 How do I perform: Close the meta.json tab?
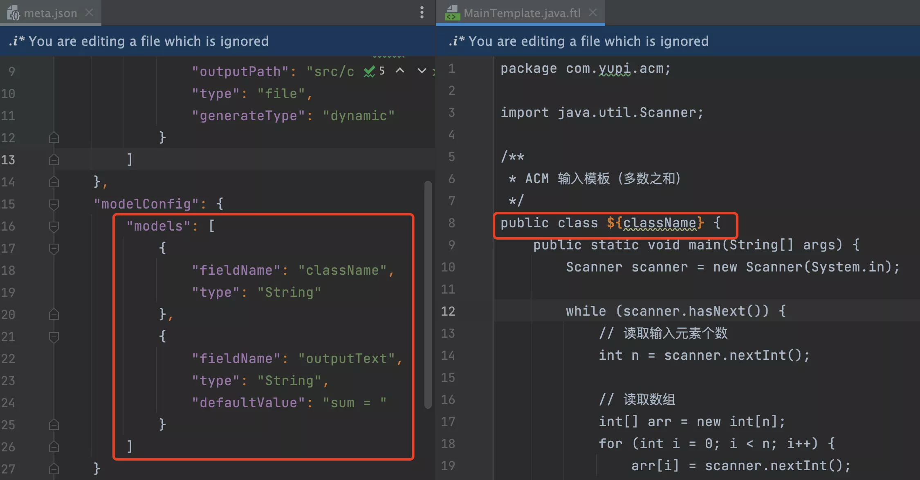(x=89, y=13)
